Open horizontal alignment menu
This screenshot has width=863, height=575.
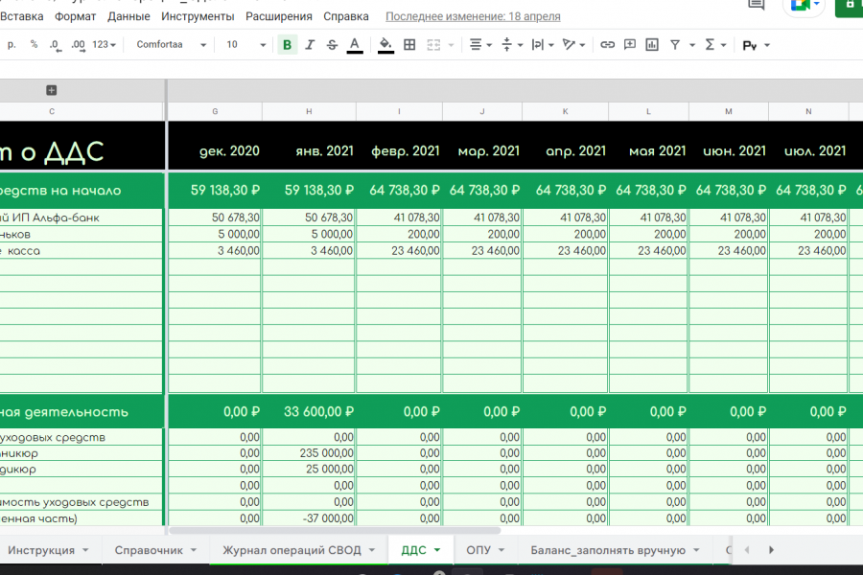pyautogui.click(x=480, y=45)
